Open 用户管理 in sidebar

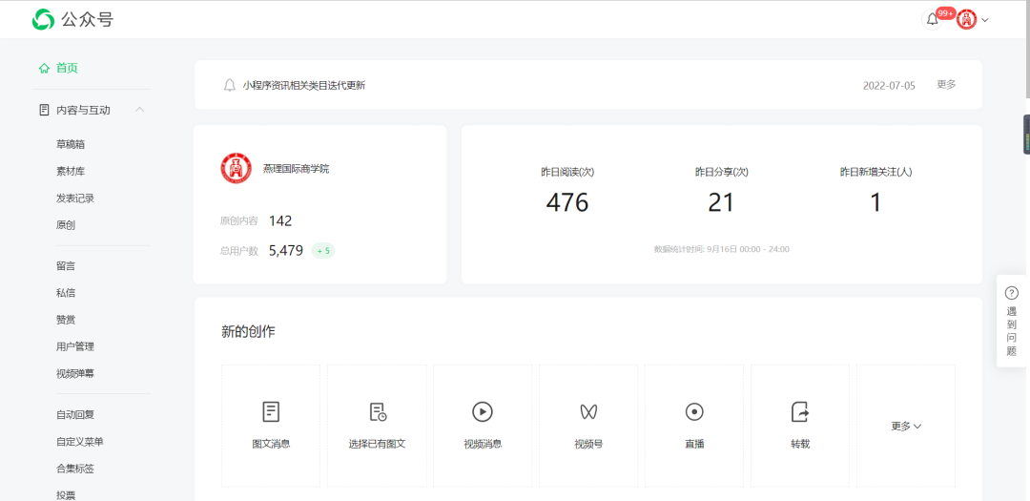pos(75,346)
